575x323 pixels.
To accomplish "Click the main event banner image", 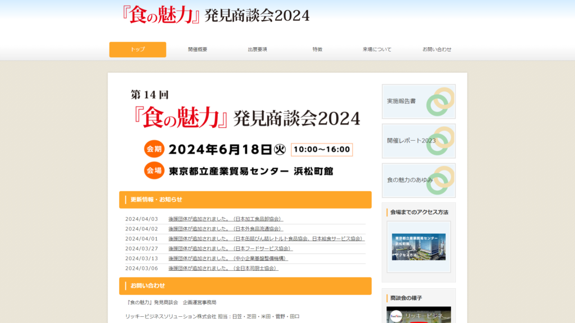I will click(245, 133).
